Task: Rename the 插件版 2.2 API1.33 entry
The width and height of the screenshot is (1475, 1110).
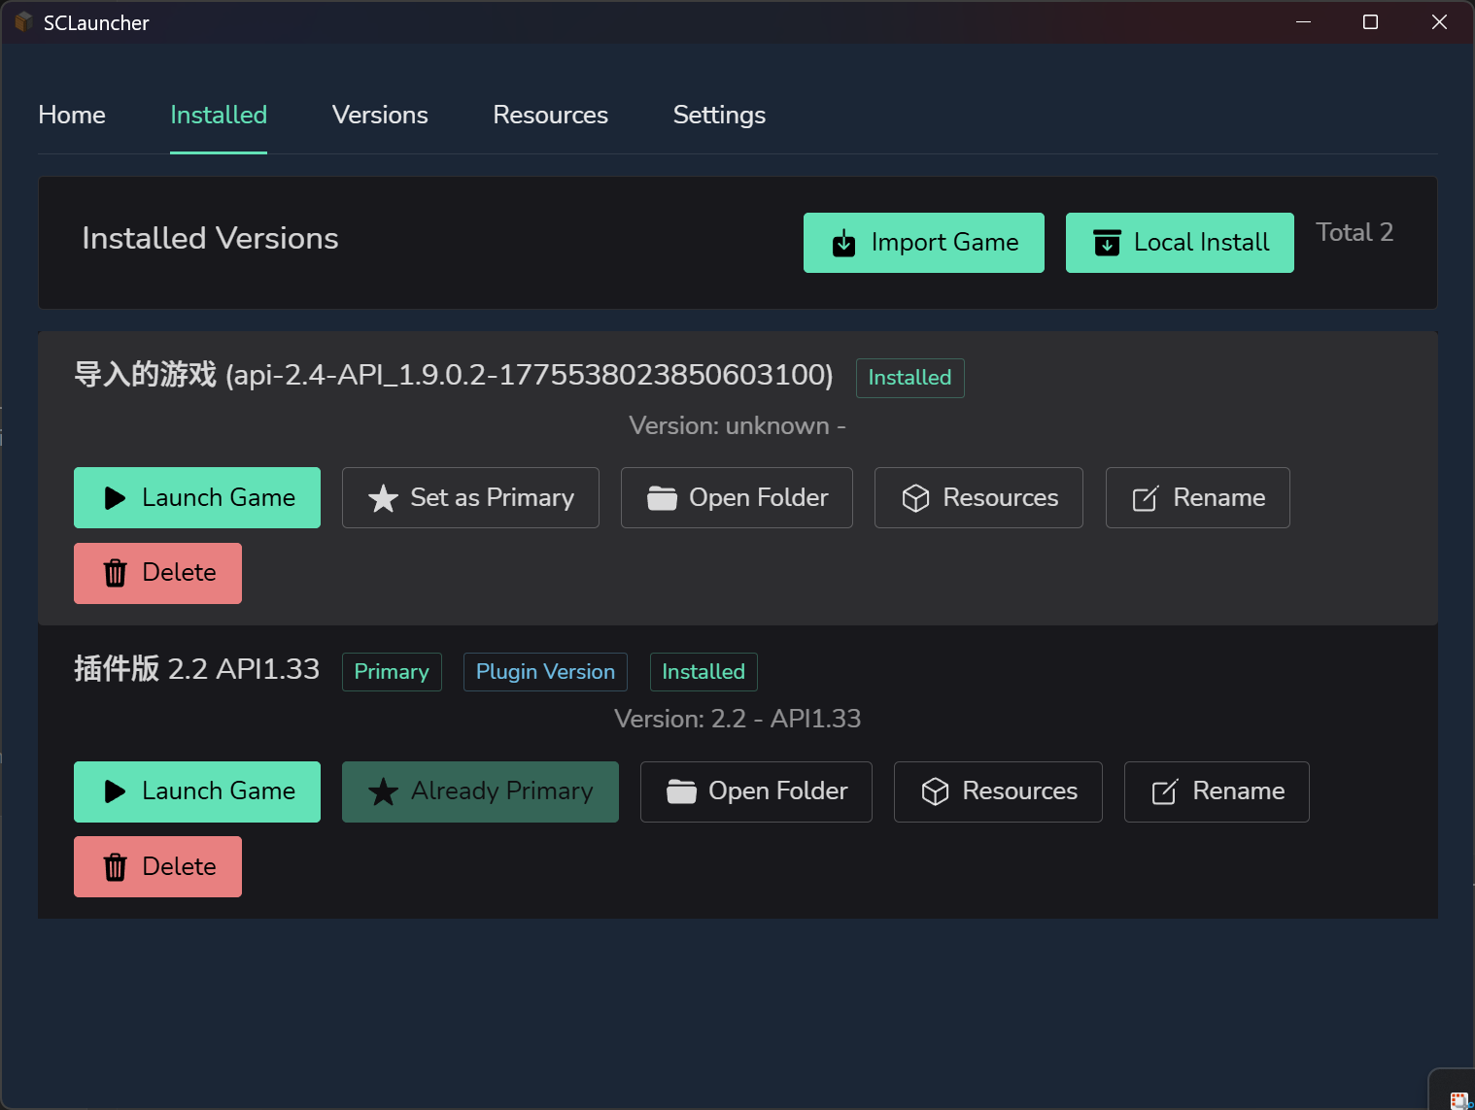Action: (x=1217, y=791)
